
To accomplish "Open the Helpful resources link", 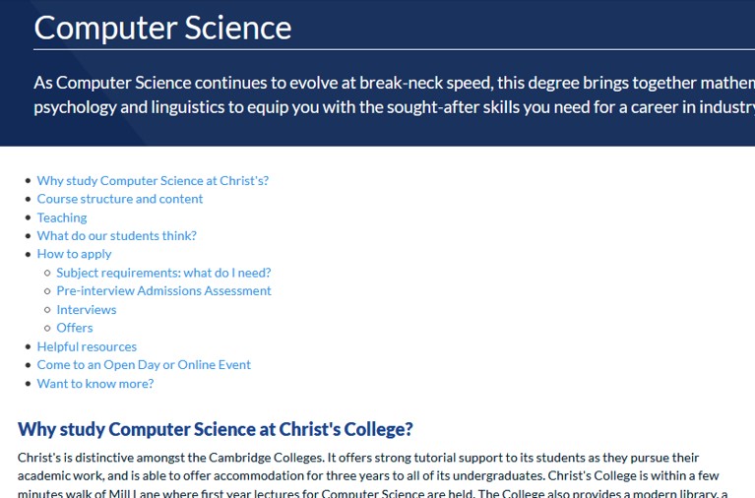I will (x=87, y=346).
